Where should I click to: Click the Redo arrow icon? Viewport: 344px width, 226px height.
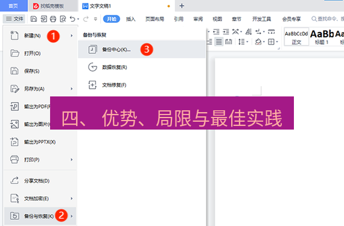(x=86, y=19)
